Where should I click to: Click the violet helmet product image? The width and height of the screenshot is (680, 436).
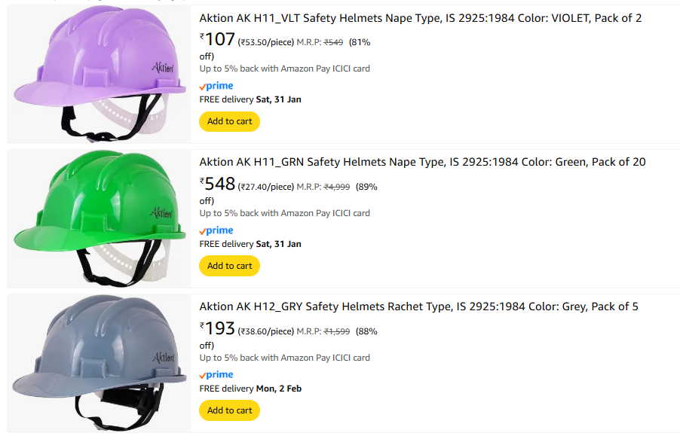click(100, 74)
